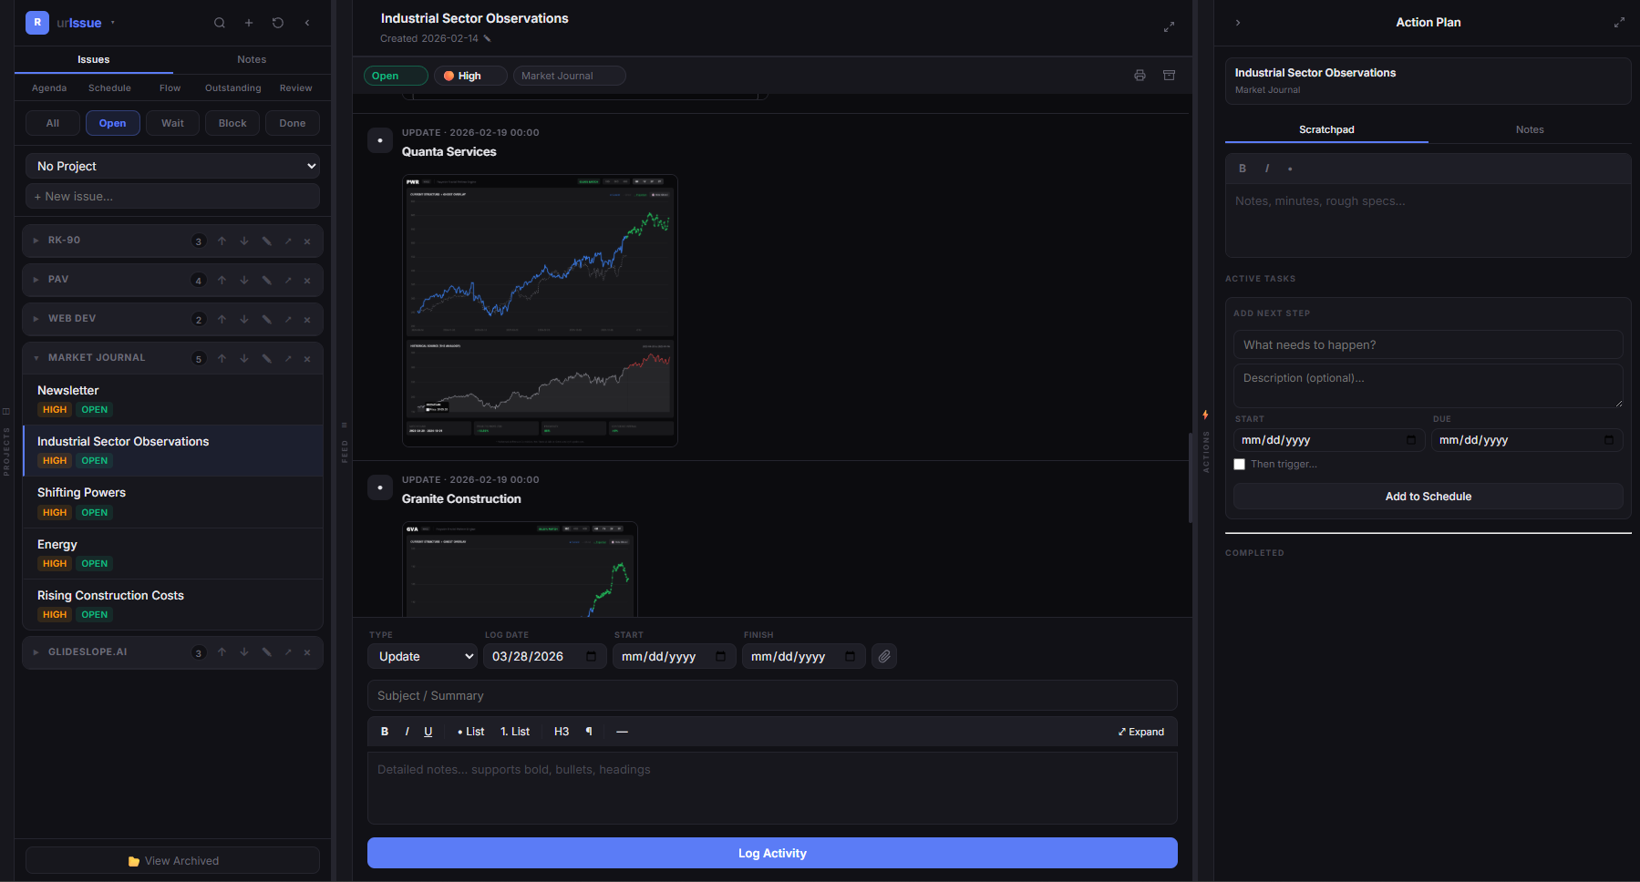Filter issues by Wait status

point(172,123)
